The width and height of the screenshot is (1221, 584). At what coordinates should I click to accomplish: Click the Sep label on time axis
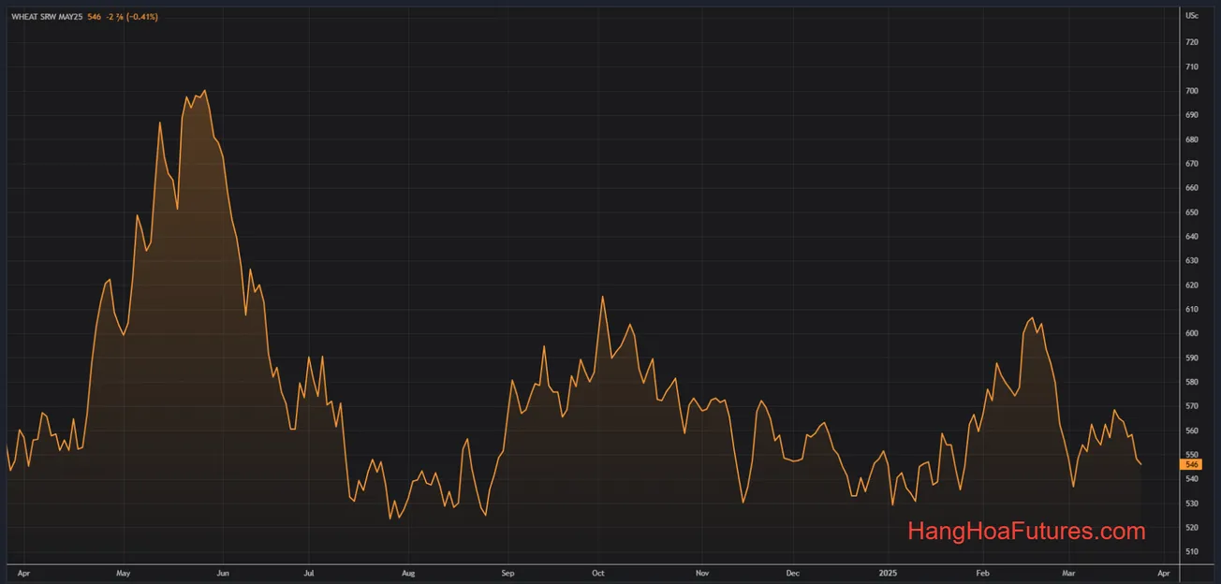pos(508,572)
